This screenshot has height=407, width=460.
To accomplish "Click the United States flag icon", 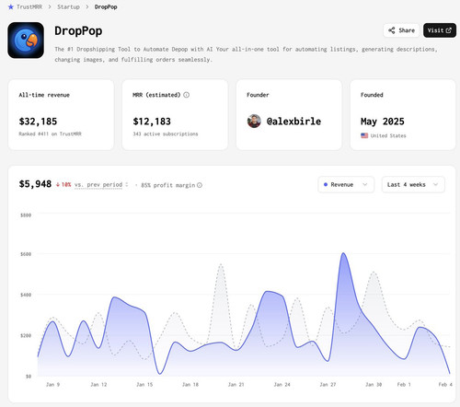I will tap(364, 135).
